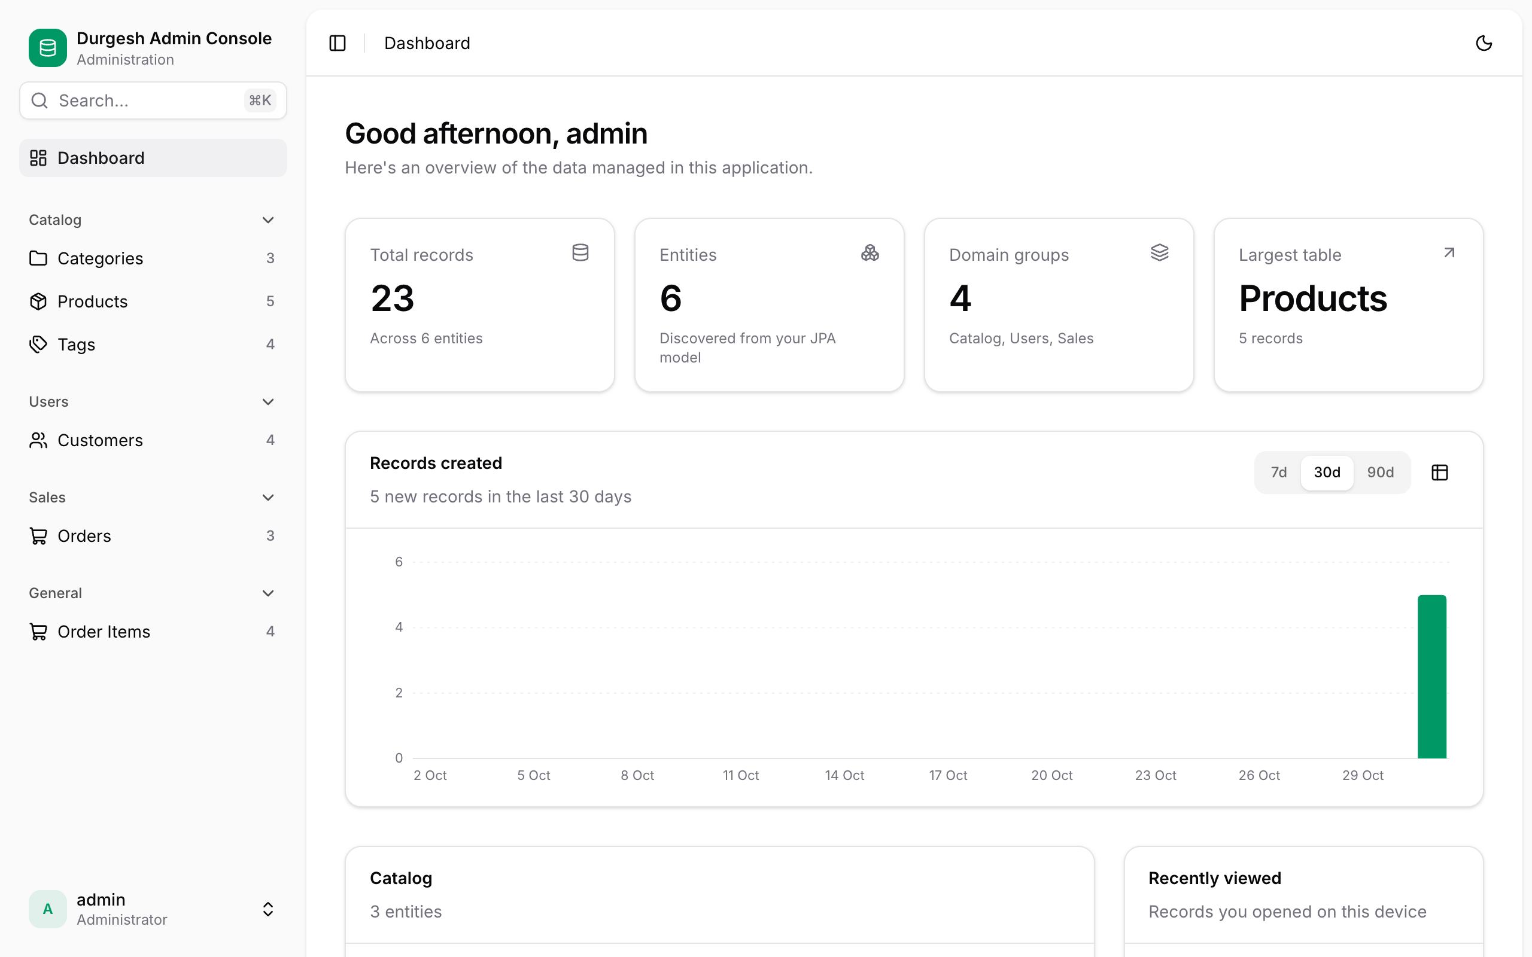Image resolution: width=1532 pixels, height=957 pixels.
Task: Click the Products box icon
Action: [x=39, y=301]
